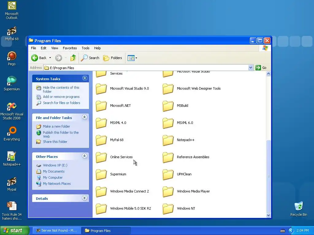Image resolution: width=314 pixels, height=235 pixels.
Task: Click the Go button
Action: pos(261,68)
